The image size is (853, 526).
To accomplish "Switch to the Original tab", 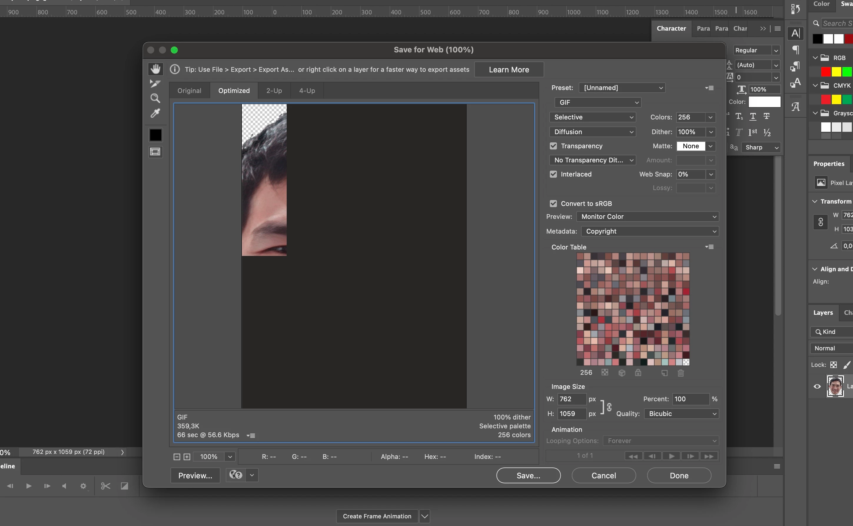I will pyautogui.click(x=189, y=91).
